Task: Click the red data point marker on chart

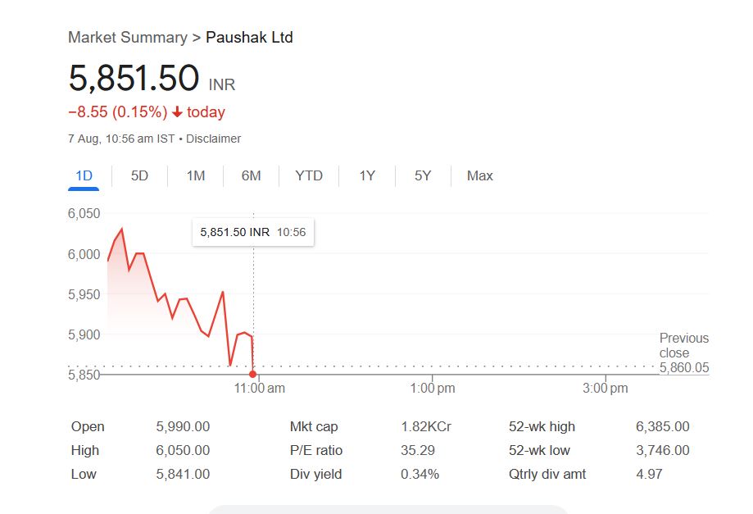Action: click(252, 374)
